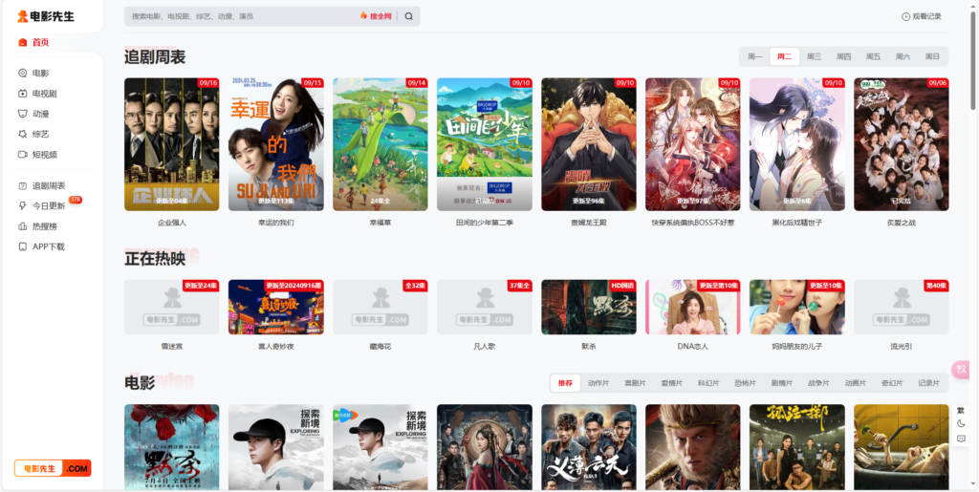This screenshot has height=492, width=979.
Task: Click the 电影 film reel icon in sidebar
Action: tap(23, 73)
